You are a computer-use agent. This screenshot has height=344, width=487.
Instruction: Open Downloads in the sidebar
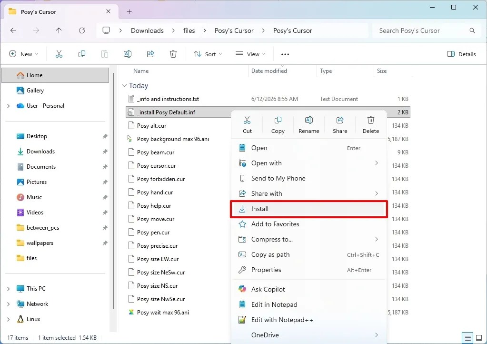[55, 152]
